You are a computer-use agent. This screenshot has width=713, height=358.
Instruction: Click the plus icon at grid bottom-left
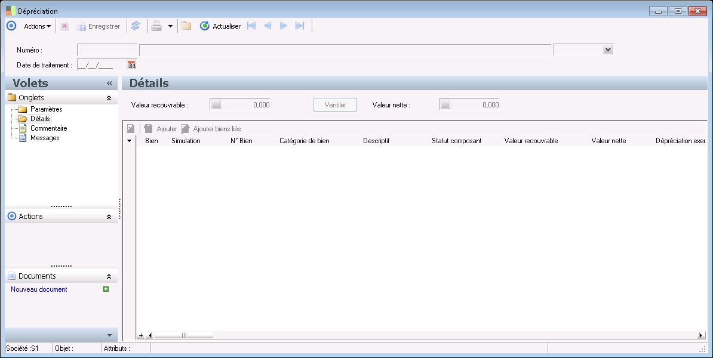coord(141,336)
